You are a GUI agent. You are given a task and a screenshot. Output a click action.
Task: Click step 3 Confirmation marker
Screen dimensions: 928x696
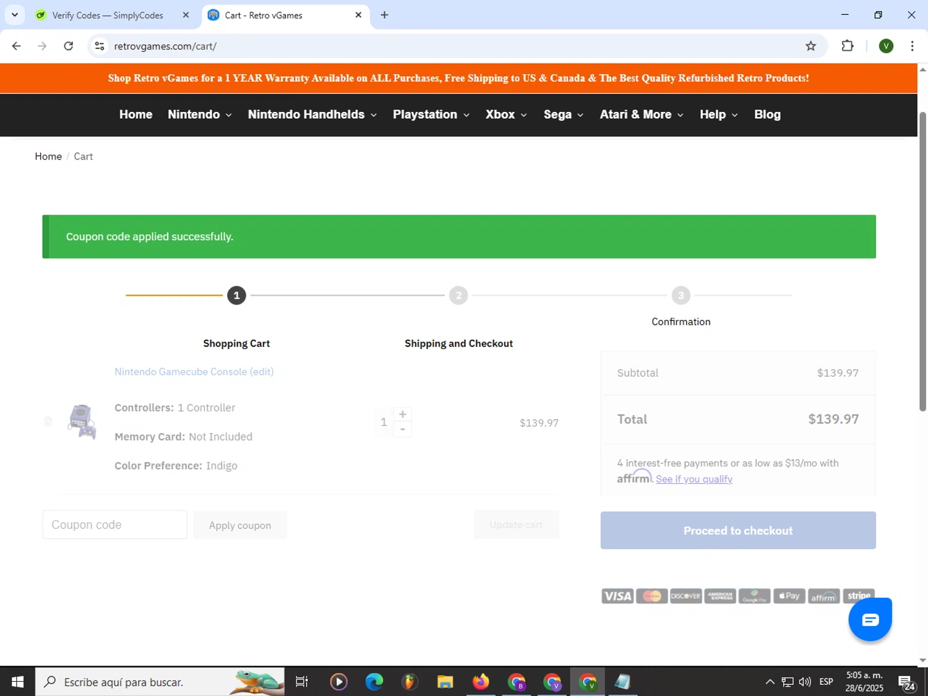coord(681,296)
